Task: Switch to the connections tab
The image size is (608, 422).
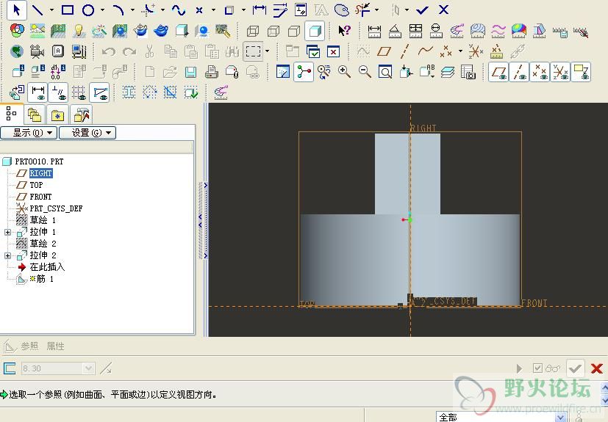Action: click(x=81, y=114)
